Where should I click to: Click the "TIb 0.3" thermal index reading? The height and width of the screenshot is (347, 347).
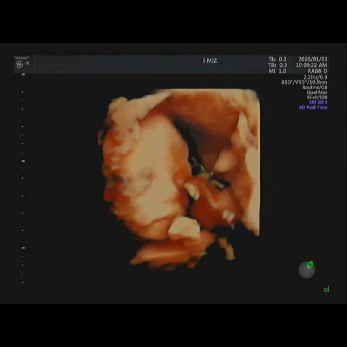[277, 65]
